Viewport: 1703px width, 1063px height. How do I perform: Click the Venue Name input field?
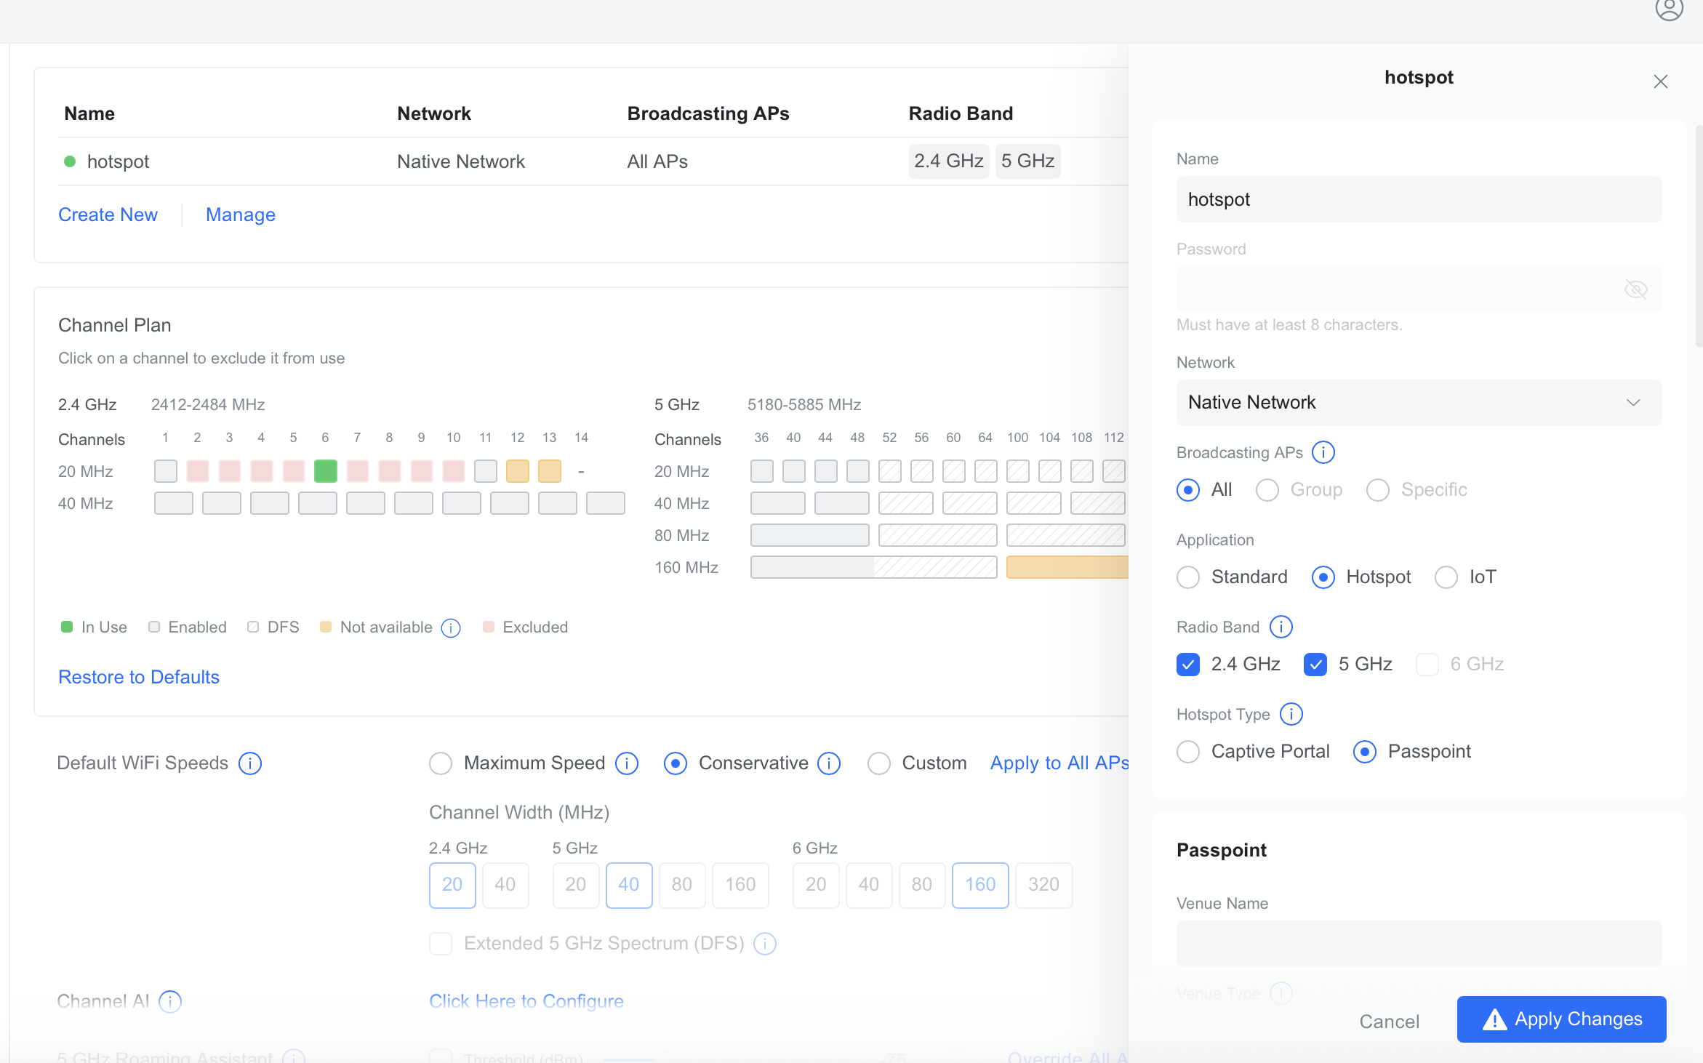(1419, 943)
